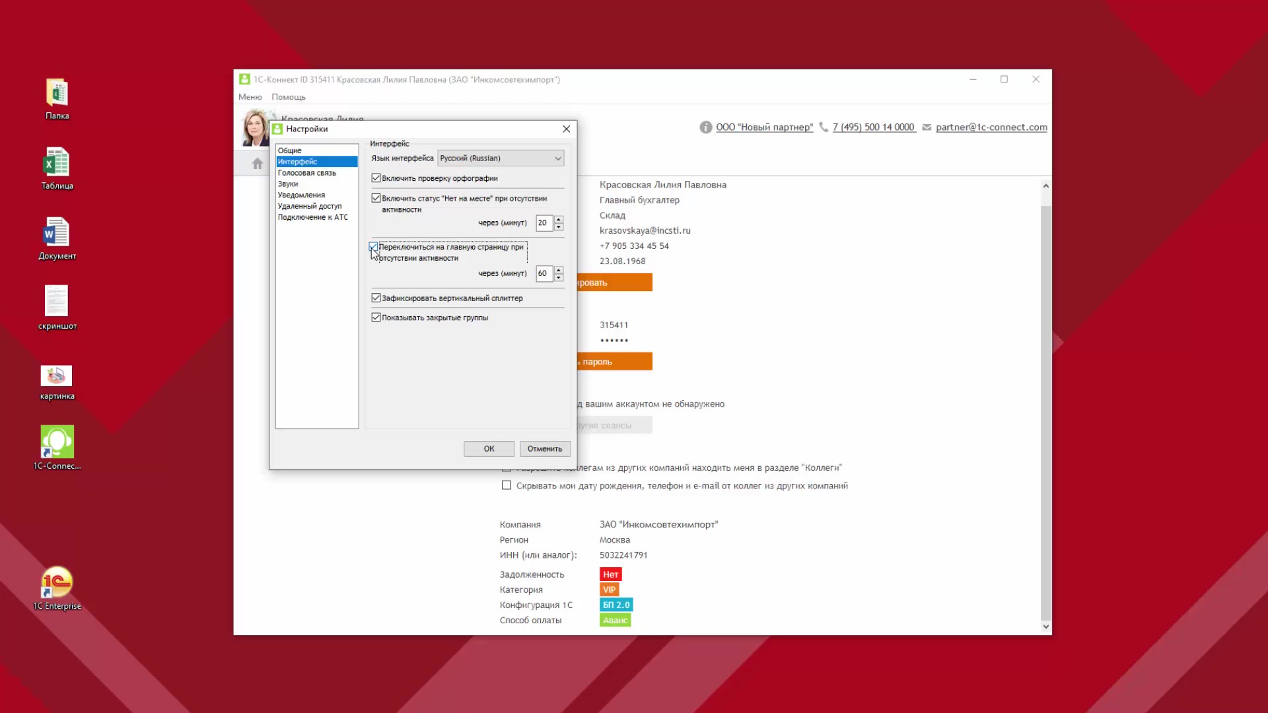Toggle Зафиксировать вертикальный сплиттер checkbox

376,298
